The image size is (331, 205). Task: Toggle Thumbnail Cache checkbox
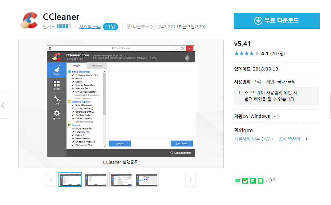[73, 115]
